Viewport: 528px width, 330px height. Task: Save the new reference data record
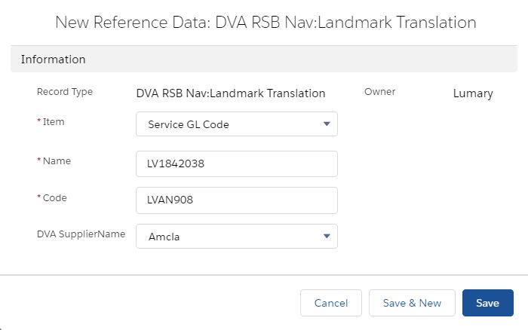pyautogui.click(x=487, y=303)
